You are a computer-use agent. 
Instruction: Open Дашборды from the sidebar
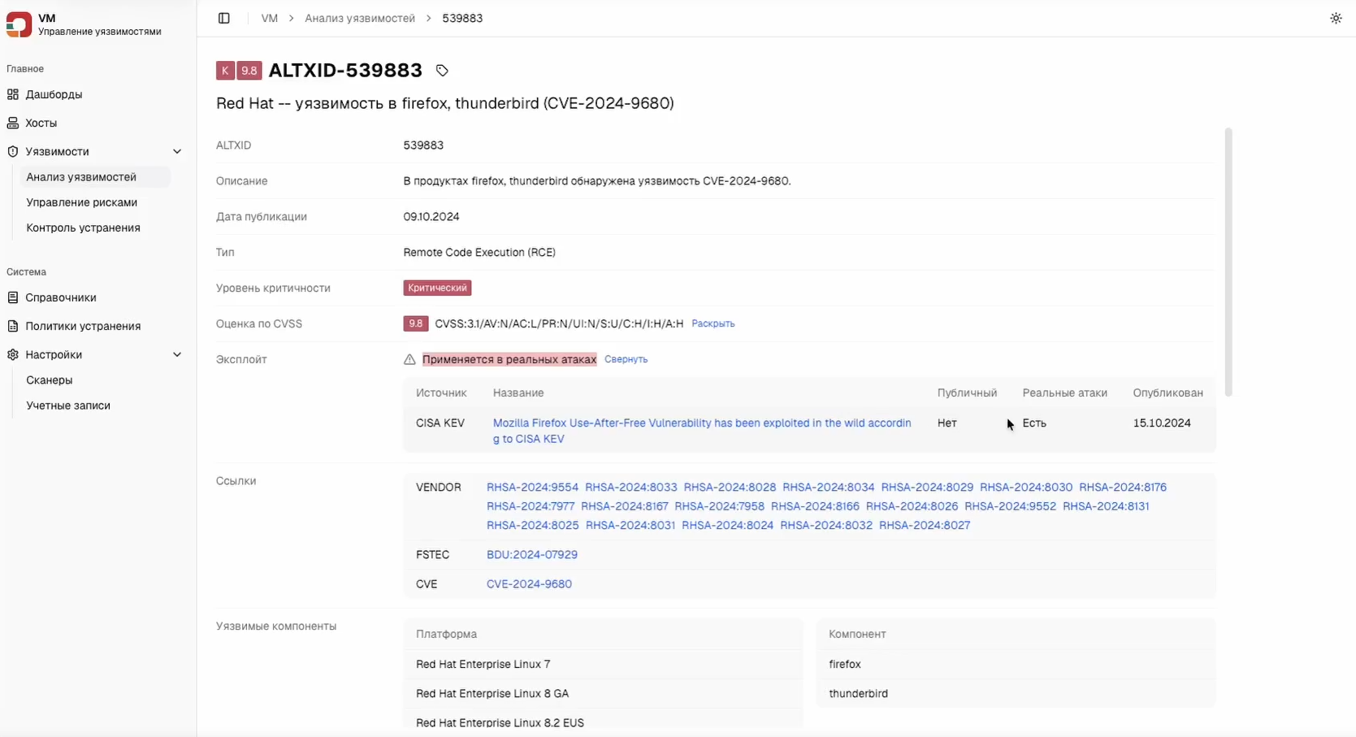[54, 94]
